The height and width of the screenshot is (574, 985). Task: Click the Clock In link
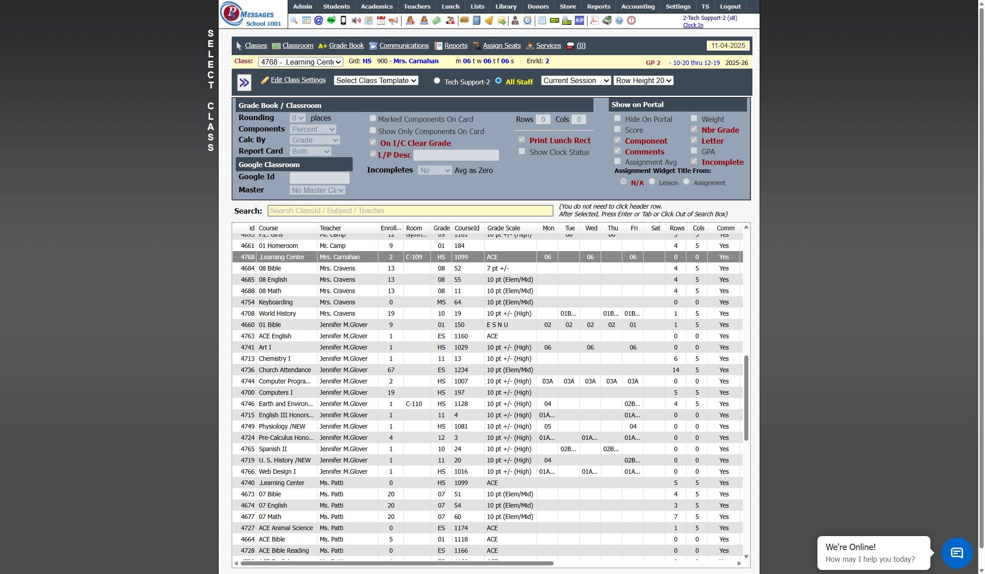point(693,25)
